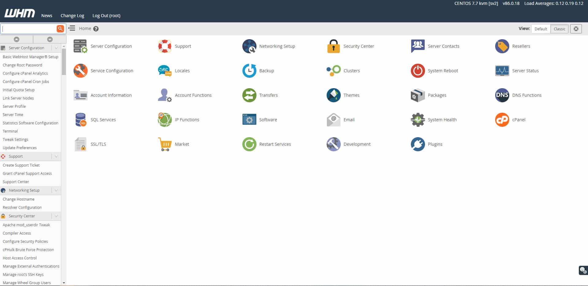Open Terminal in sidebar
The image size is (588, 286).
(x=10, y=131)
